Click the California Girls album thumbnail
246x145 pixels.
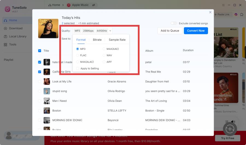pos(47,72)
